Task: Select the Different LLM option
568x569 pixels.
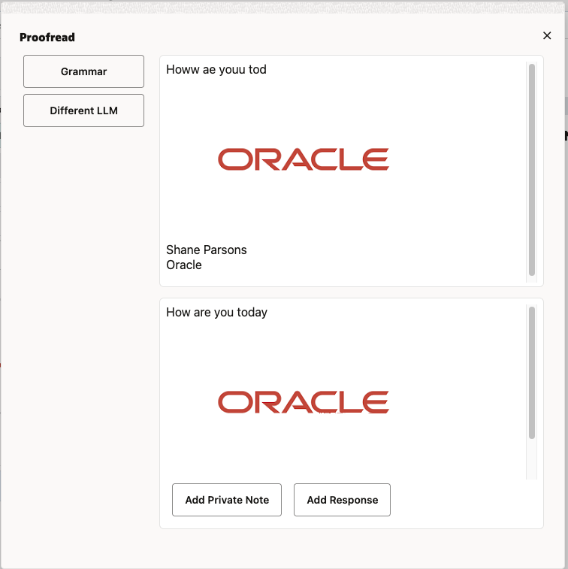Action: (84, 110)
